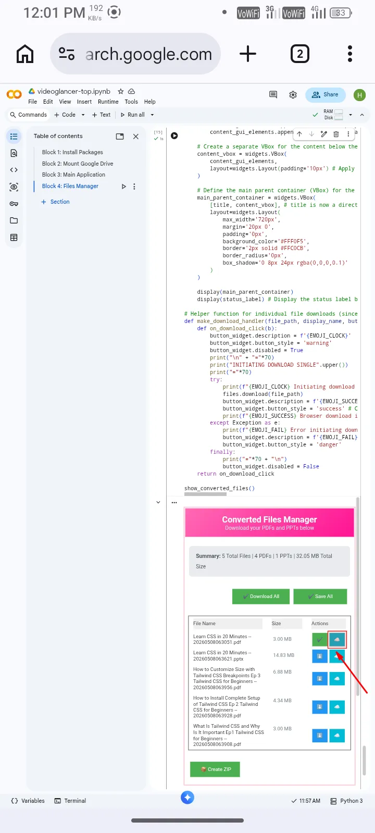Tap the address bar URL
375x833 pixels.
pyautogui.click(x=148, y=54)
